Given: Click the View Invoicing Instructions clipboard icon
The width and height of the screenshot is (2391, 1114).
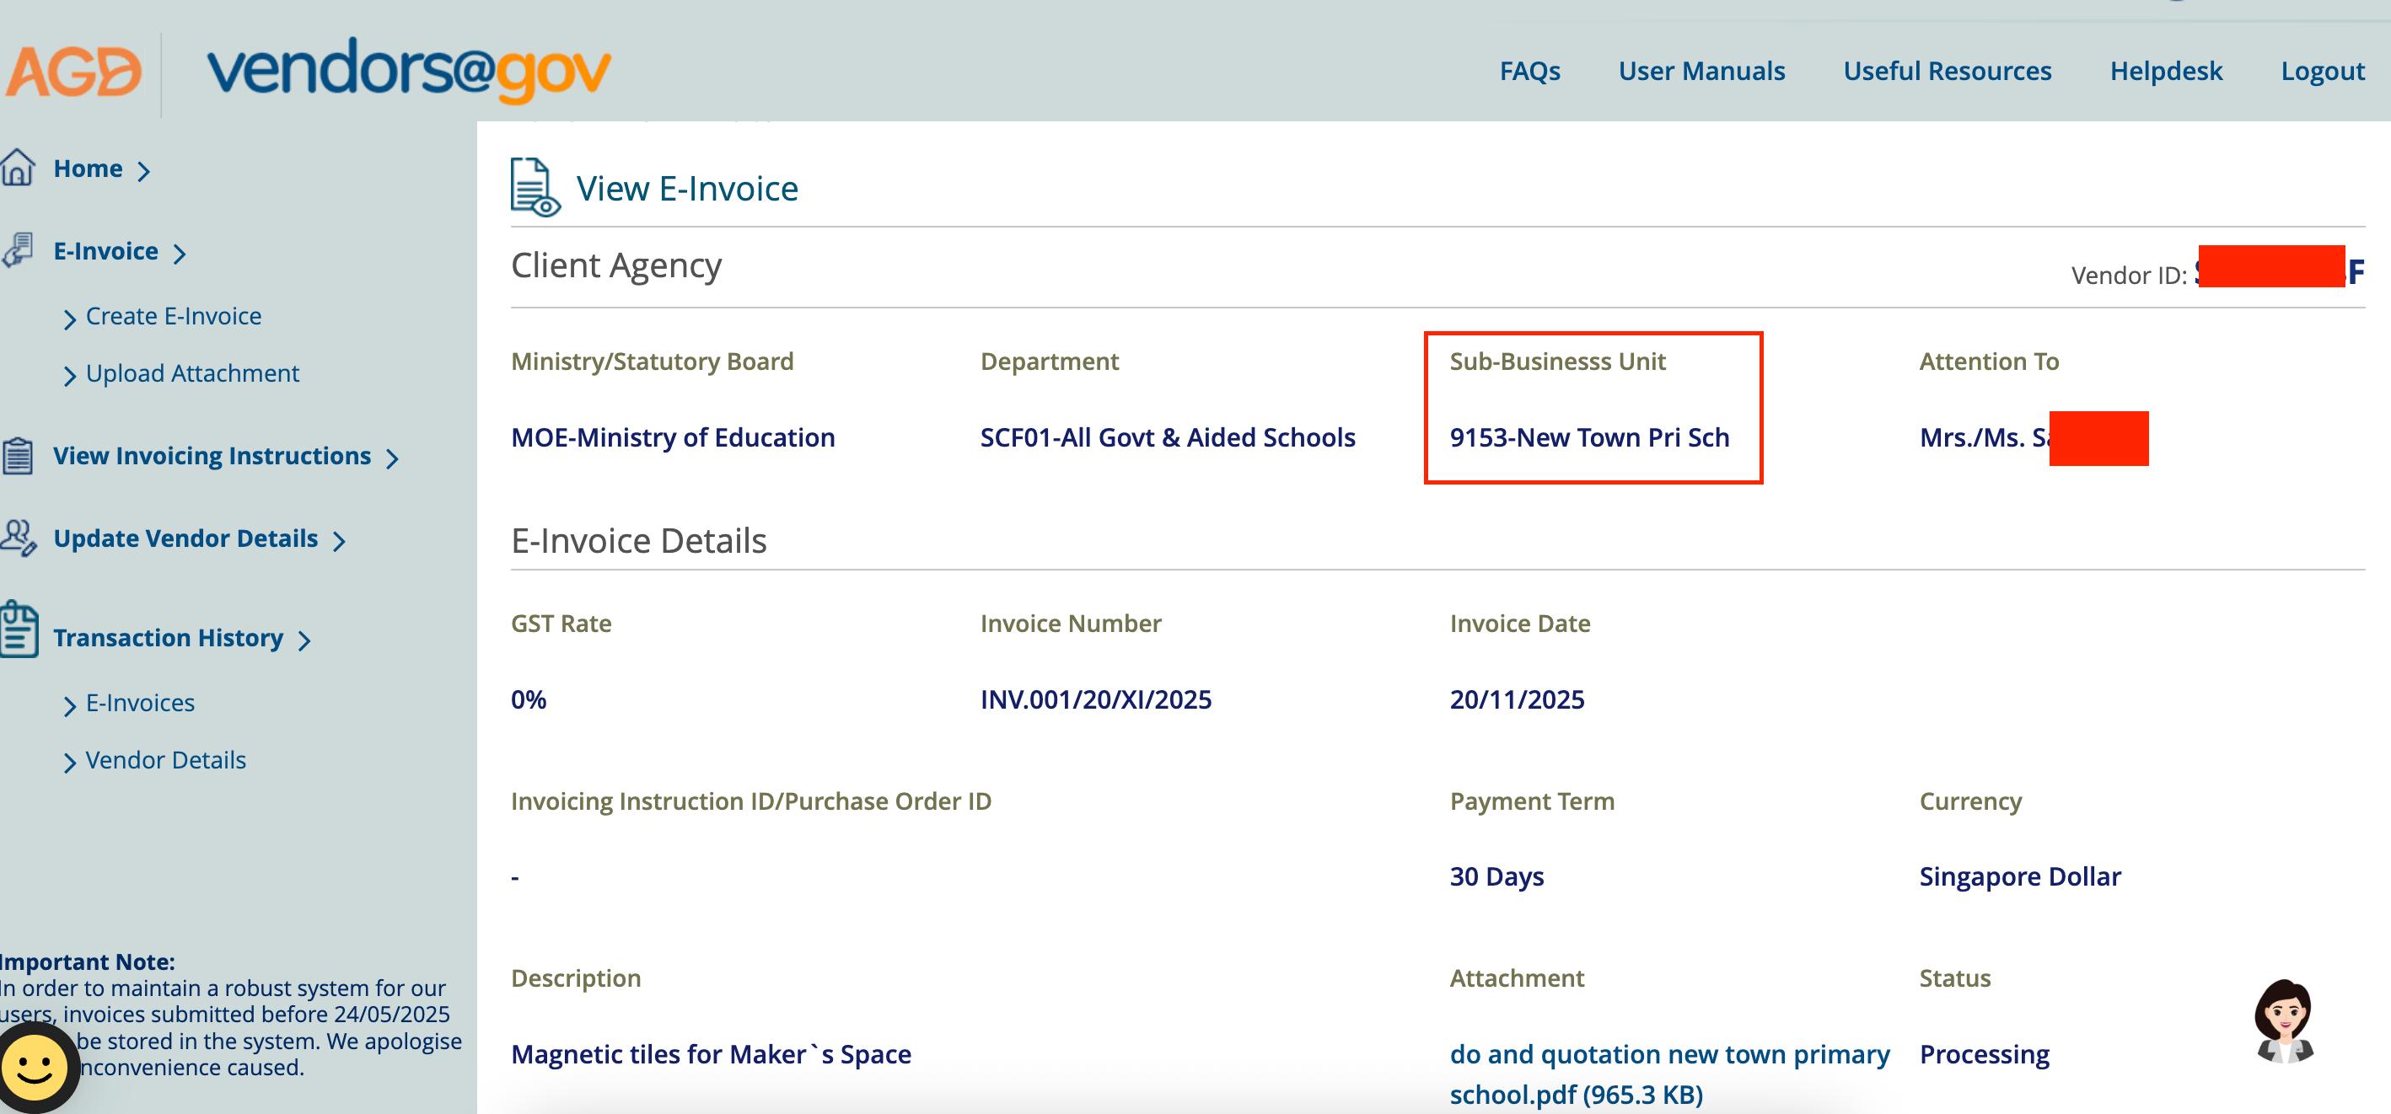Looking at the screenshot, I should (18, 455).
